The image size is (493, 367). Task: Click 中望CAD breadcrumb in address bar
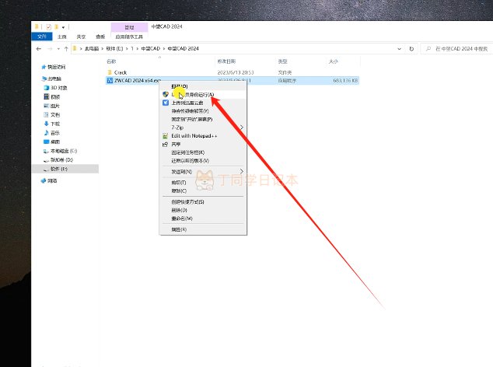[x=151, y=48]
